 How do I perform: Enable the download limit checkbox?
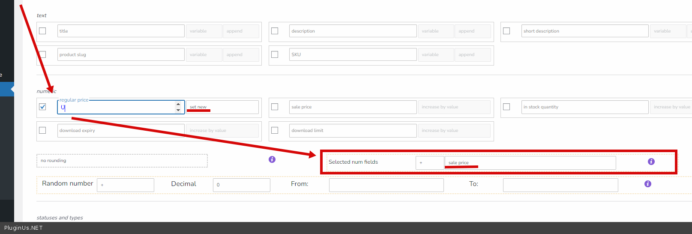(x=275, y=130)
